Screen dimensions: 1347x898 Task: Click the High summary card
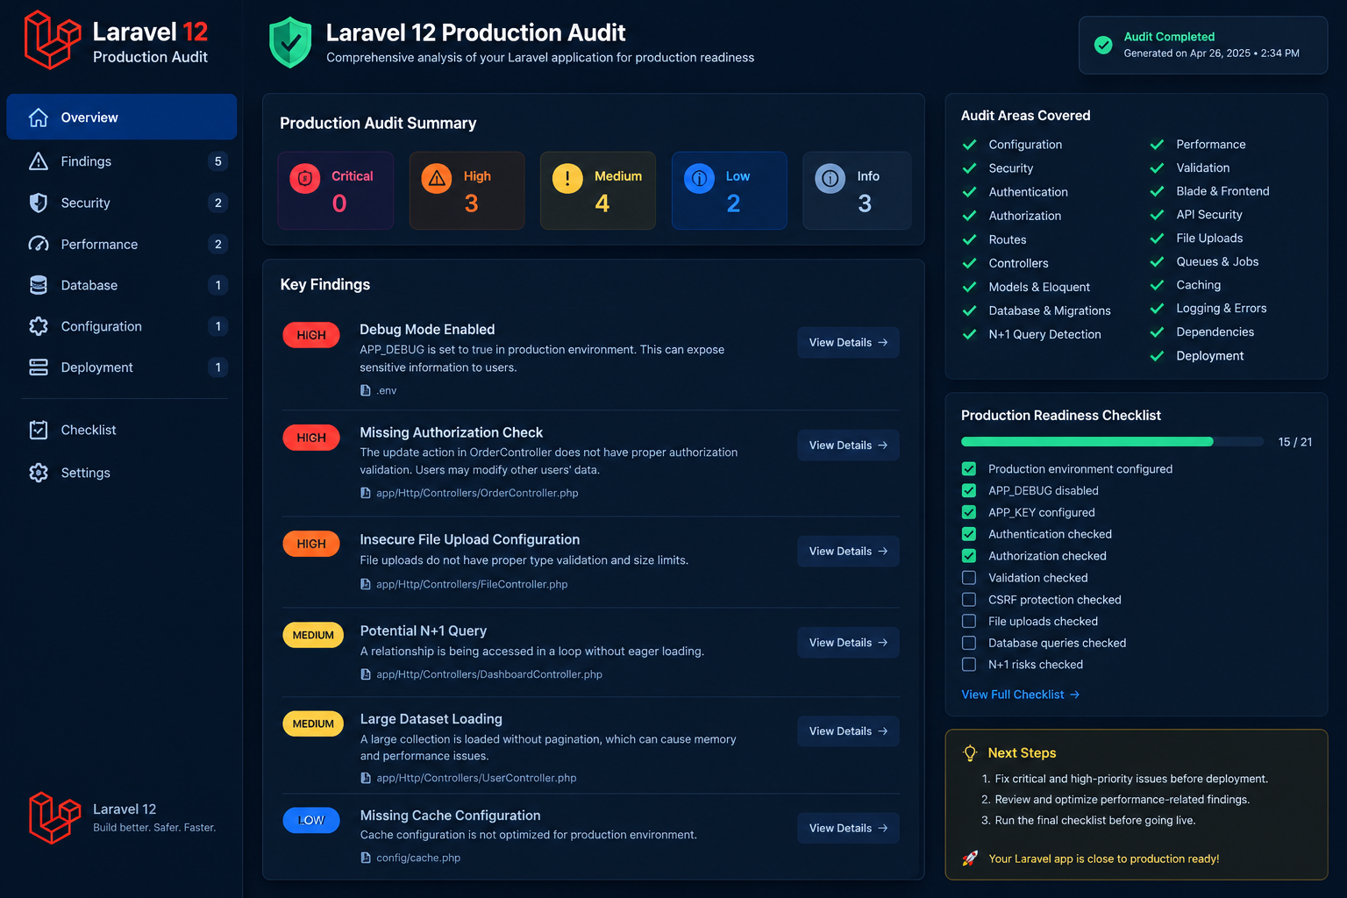pyautogui.click(x=467, y=190)
